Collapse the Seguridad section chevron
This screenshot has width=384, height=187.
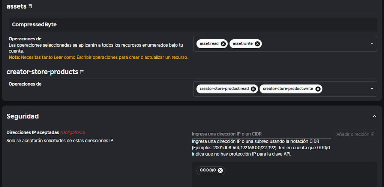click(374, 116)
